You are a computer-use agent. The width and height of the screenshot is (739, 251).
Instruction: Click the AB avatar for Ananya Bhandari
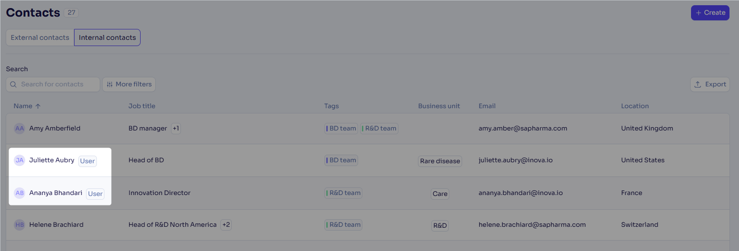pyautogui.click(x=19, y=193)
